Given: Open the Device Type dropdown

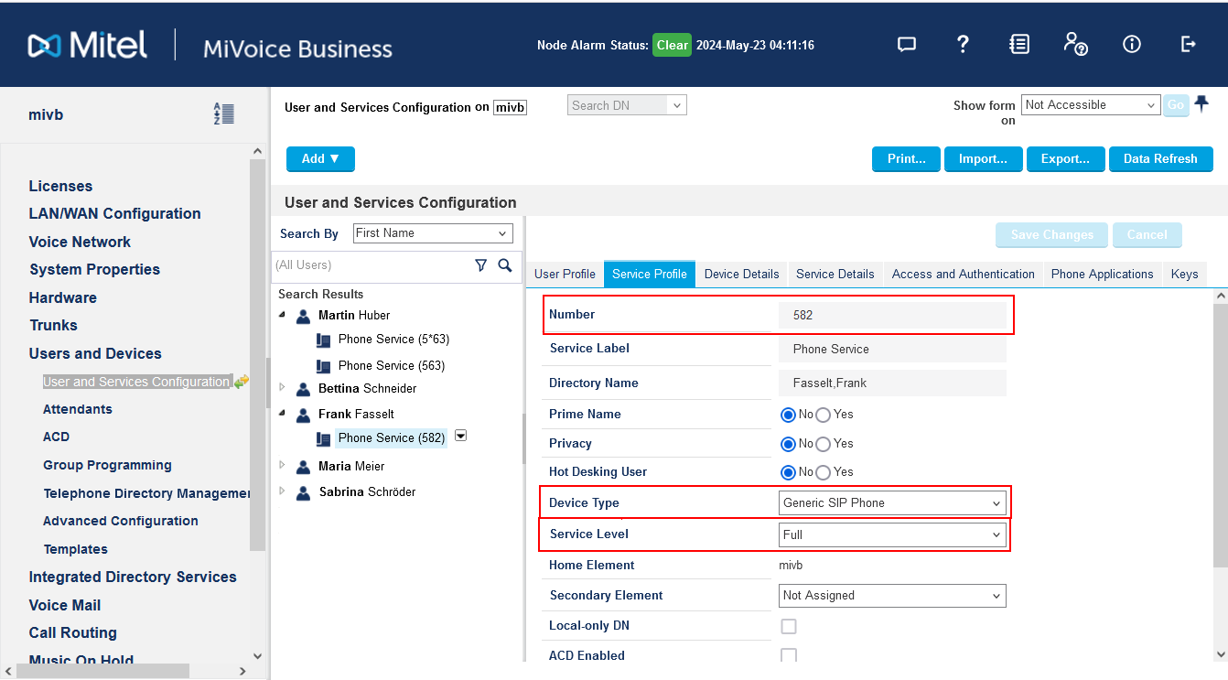Looking at the screenshot, I should click(891, 502).
